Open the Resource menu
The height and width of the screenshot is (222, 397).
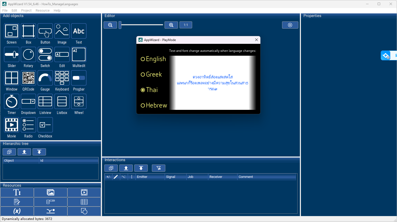[43, 11]
